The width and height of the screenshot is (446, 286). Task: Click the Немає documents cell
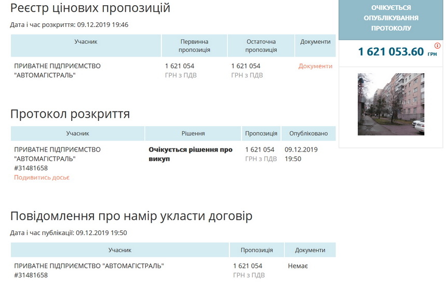pos(298,266)
